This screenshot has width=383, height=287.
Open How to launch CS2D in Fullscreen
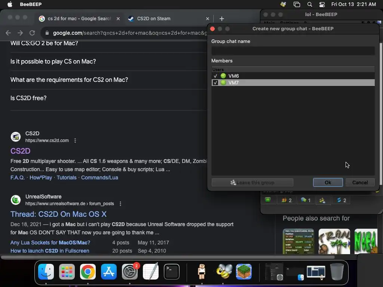click(50, 251)
